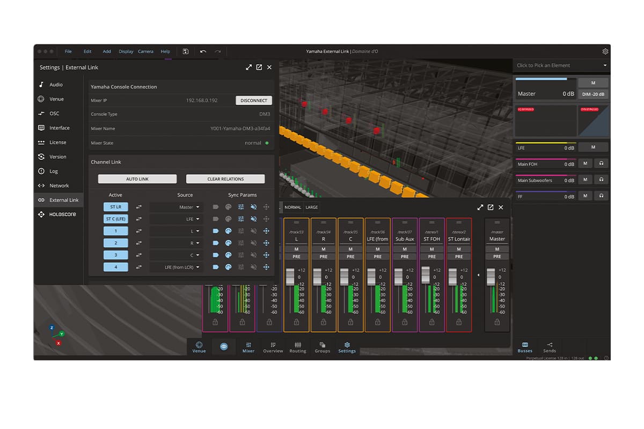Click the save disk icon in toolbar
The image size is (644, 429).
[x=185, y=51]
